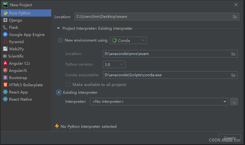
Task: Expand the No interpreter dropdown list
Action: 159,102
